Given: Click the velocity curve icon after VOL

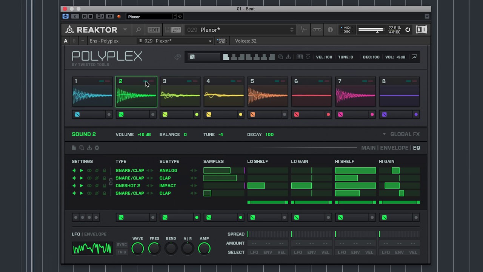Looking at the screenshot, I should pyautogui.click(x=414, y=57).
